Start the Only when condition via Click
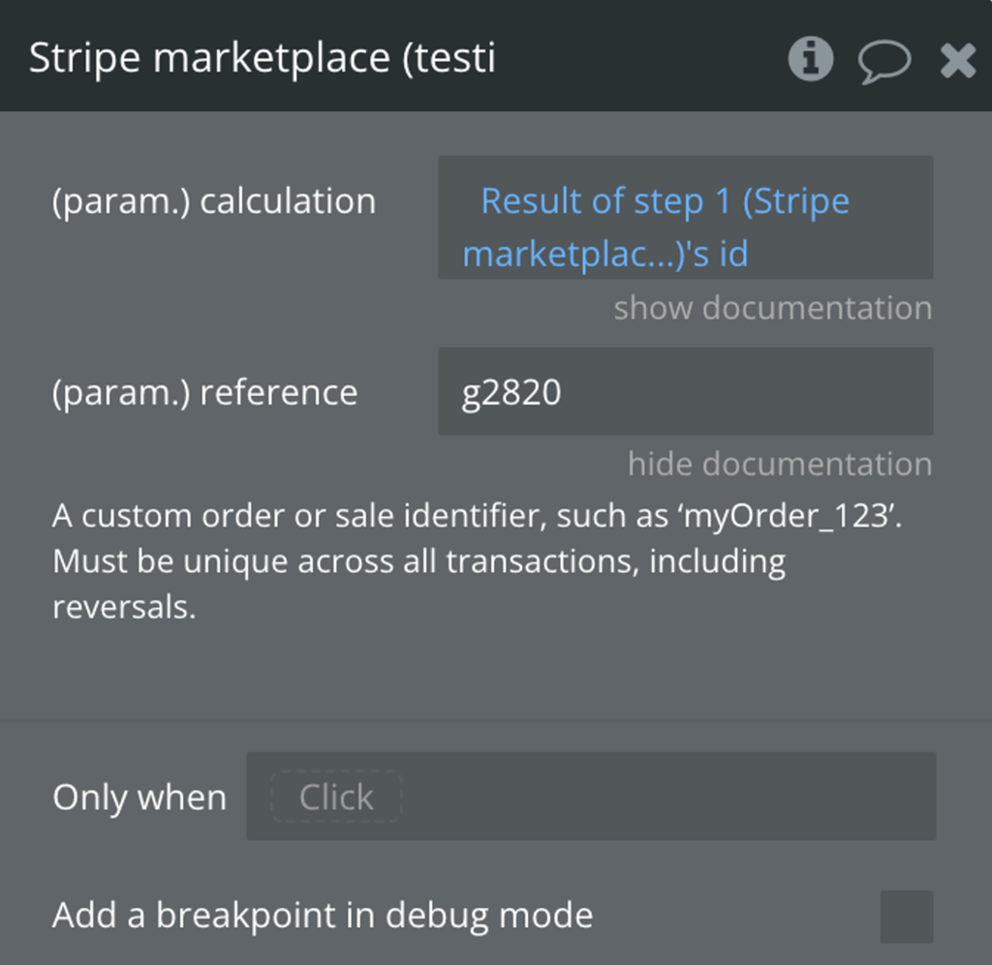Viewport: 992px width, 965px height. tap(336, 797)
